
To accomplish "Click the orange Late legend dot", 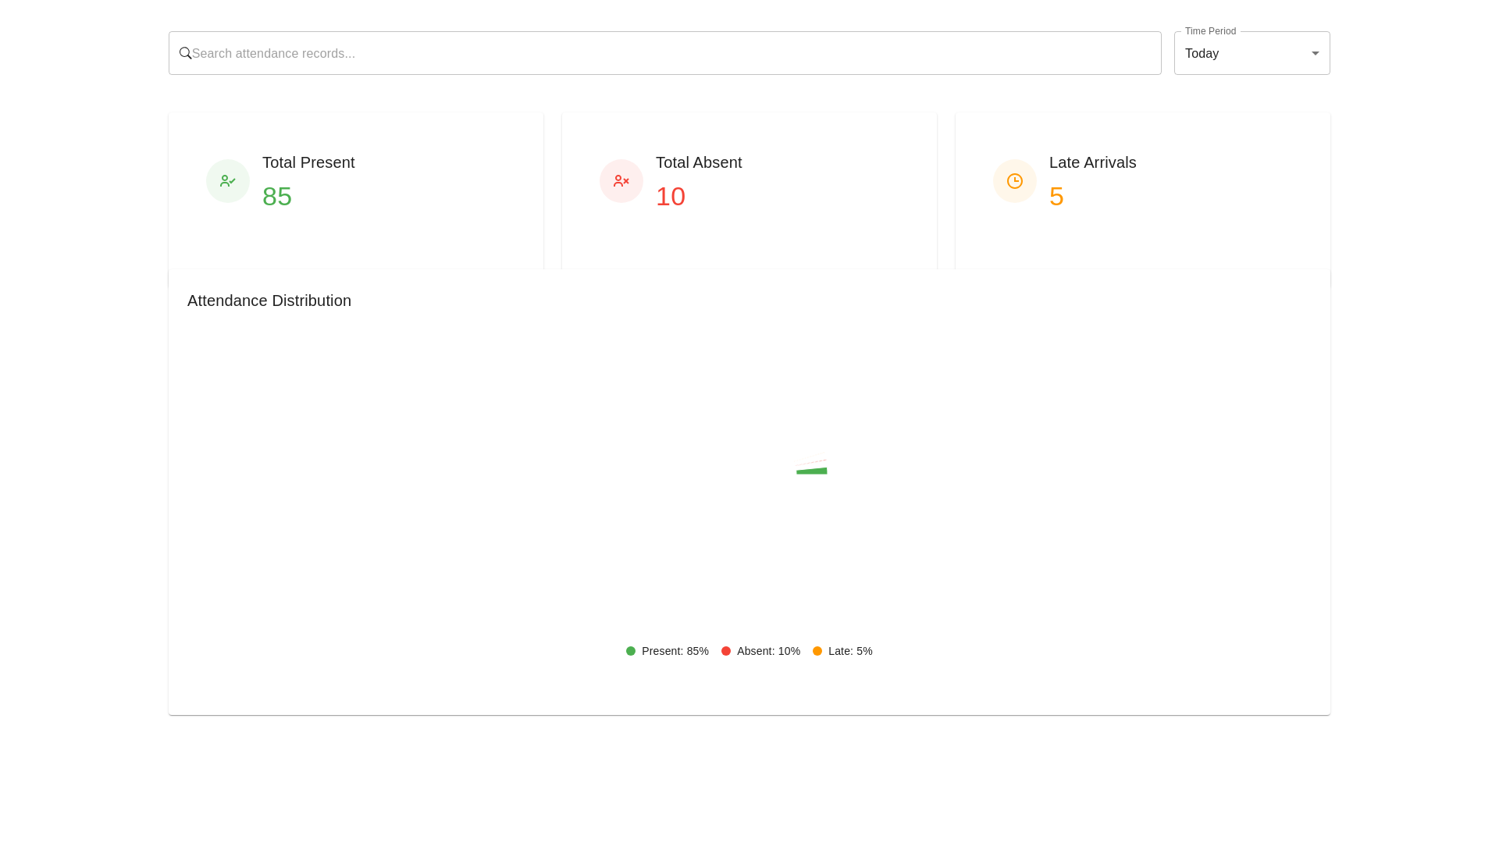I will [817, 651].
